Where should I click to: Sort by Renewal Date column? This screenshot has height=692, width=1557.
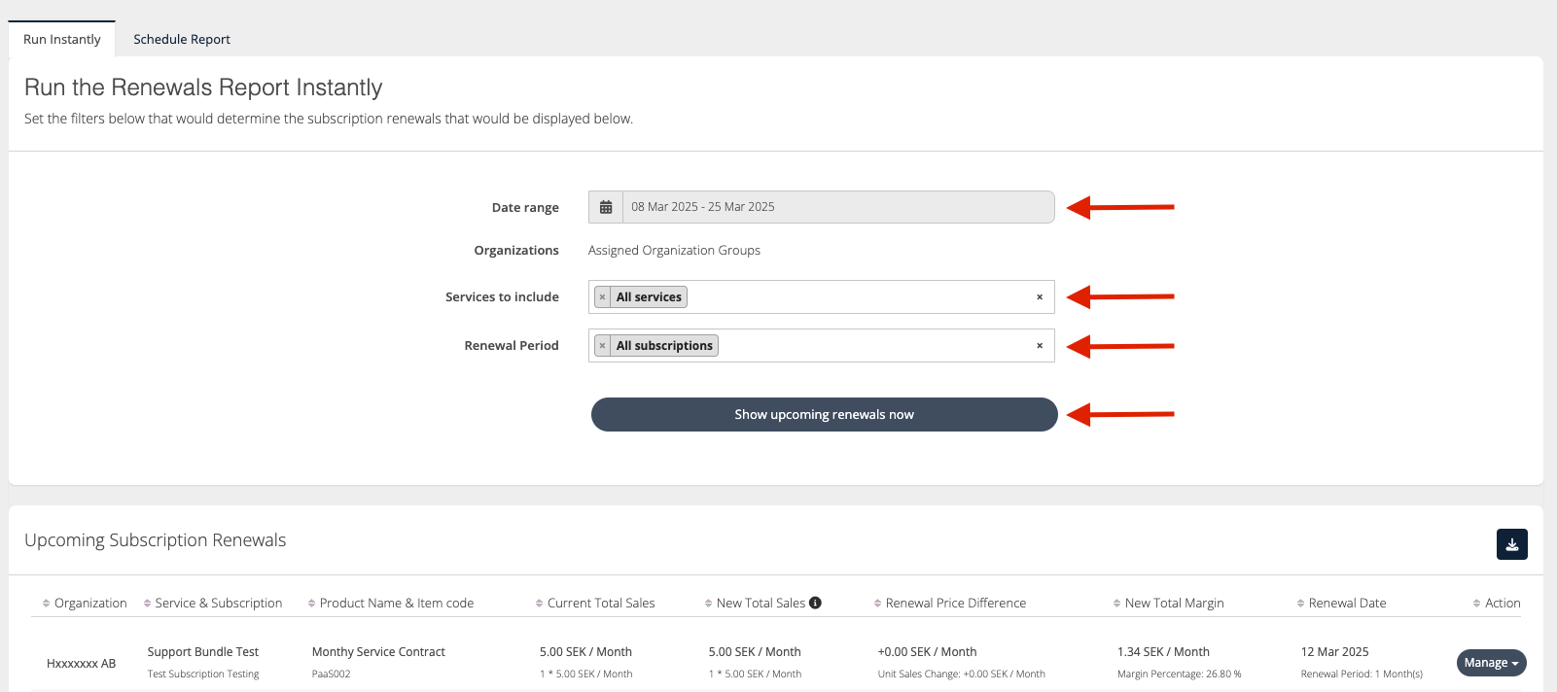point(1346,604)
